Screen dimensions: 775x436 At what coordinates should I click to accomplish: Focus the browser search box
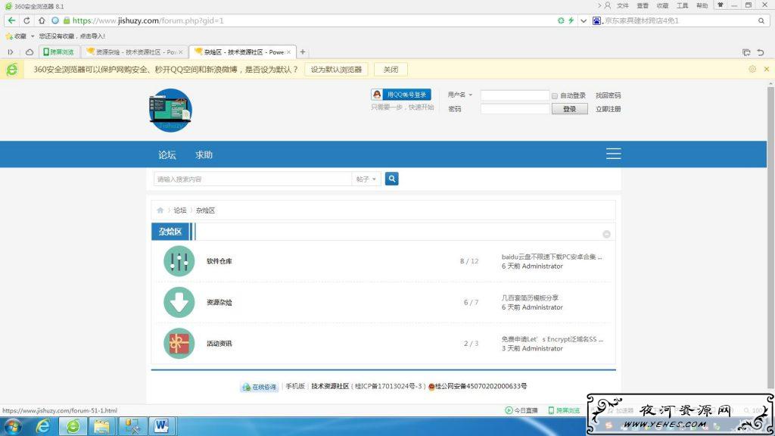pos(680,20)
